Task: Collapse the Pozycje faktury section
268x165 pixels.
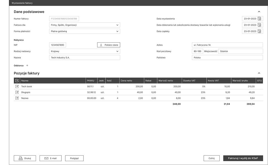Action: pos(259,73)
